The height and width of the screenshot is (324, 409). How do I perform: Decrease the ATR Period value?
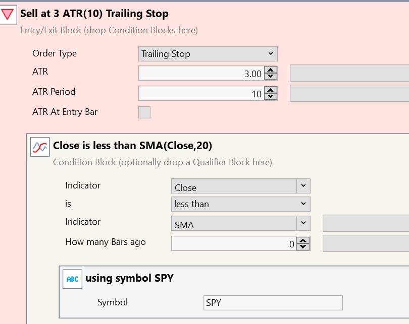pyautogui.click(x=271, y=96)
